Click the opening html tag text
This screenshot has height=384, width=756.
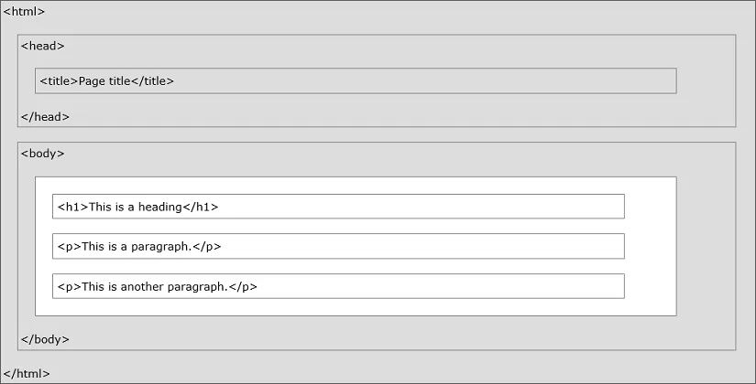(24, 12)
